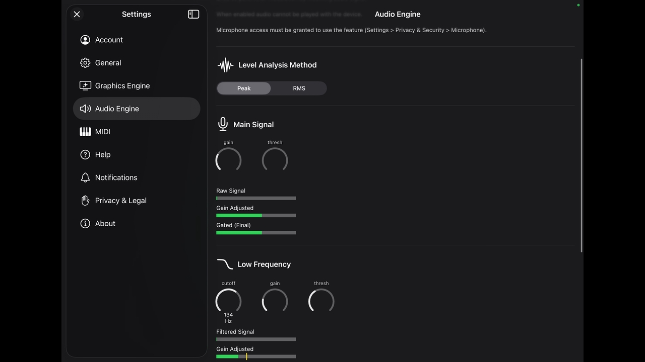Click the MIDI piano keys icon
The height and width of the screenshot is (362, 645).
(85, 132)
